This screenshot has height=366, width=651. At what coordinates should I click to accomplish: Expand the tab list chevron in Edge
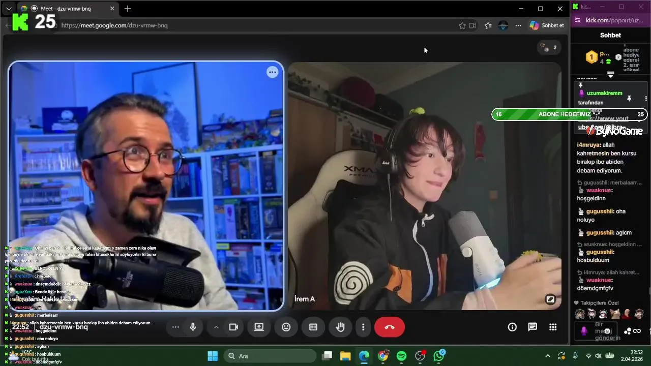9,9
